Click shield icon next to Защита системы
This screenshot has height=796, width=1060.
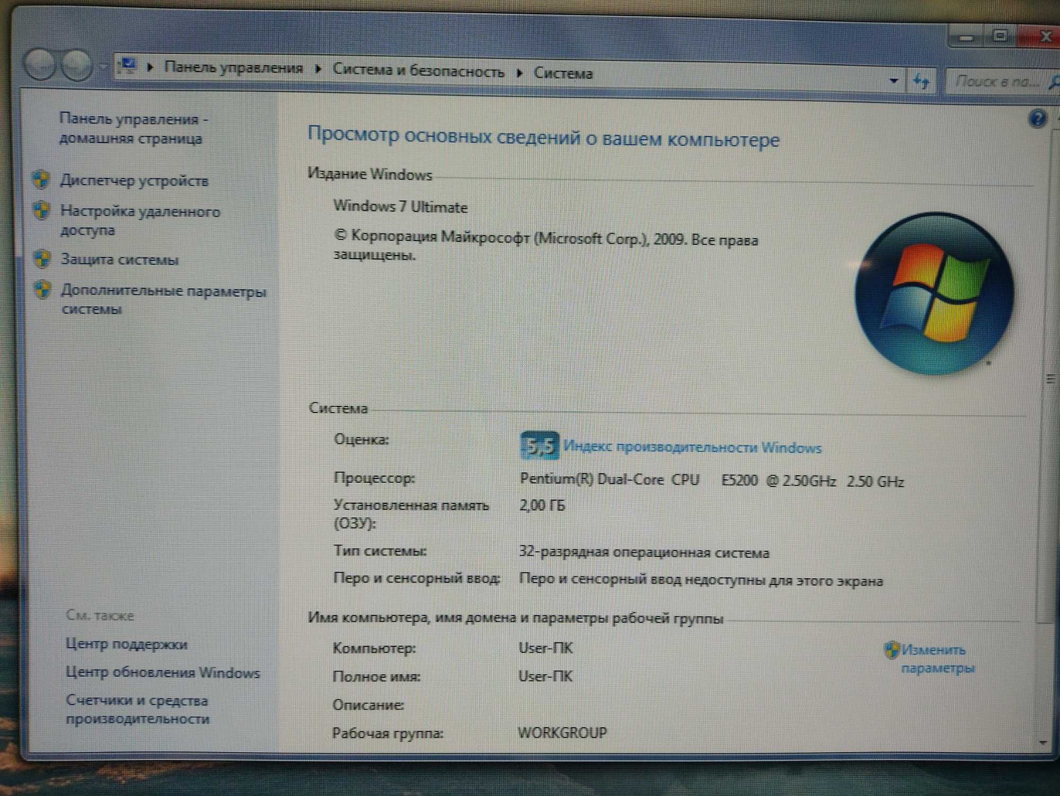[42, 259]
